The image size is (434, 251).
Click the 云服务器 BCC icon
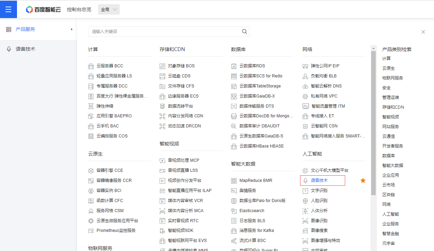(x=91, y=66)
